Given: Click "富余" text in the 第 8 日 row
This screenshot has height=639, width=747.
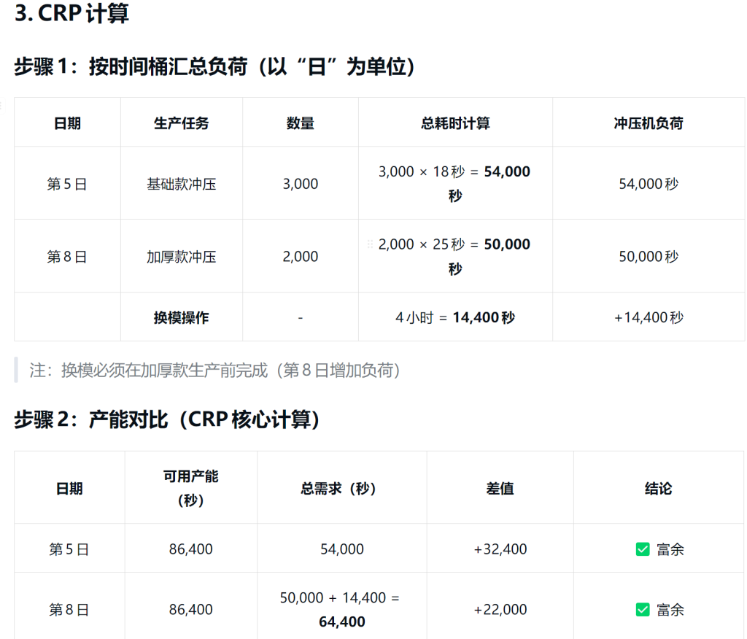Looking at the screenshot, I should point(670,609).
